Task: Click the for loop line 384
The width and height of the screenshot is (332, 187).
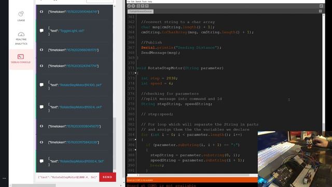Action: [x=191, y=135]
